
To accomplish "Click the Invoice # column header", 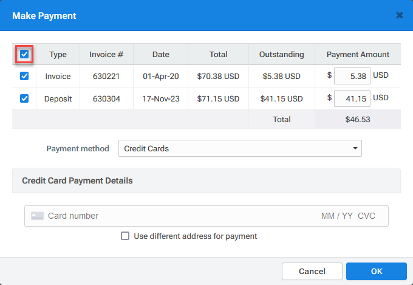I will (106, 55).
